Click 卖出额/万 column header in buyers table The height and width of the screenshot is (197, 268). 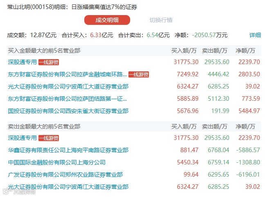214,51
